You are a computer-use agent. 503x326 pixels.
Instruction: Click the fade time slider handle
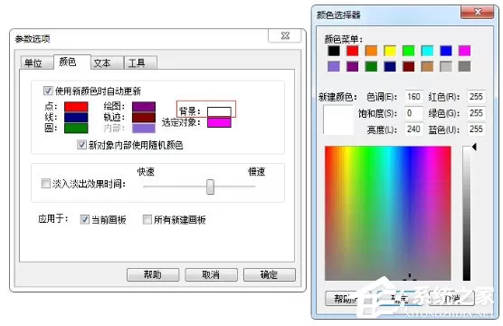tap(210, 187)
